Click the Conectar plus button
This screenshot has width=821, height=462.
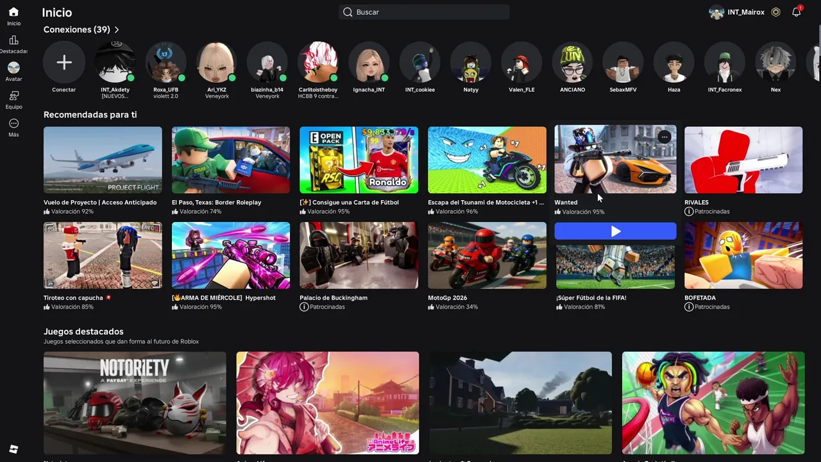[63, 62]
